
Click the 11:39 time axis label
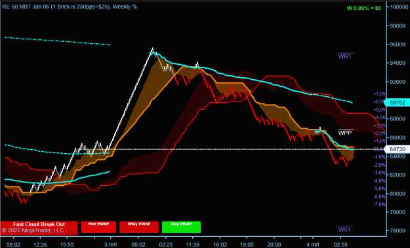(x=193, y=245)
